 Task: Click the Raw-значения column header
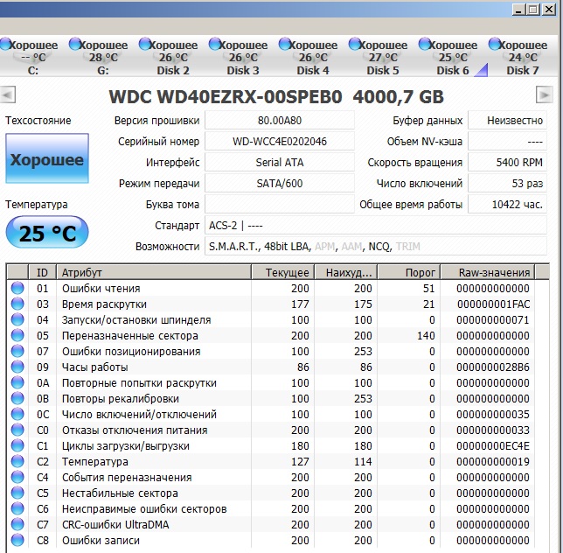(x=495, y=273)
